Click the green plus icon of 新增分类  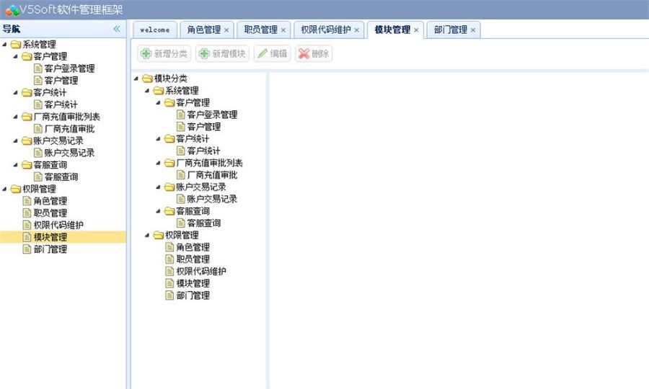(x=146, y=53)
